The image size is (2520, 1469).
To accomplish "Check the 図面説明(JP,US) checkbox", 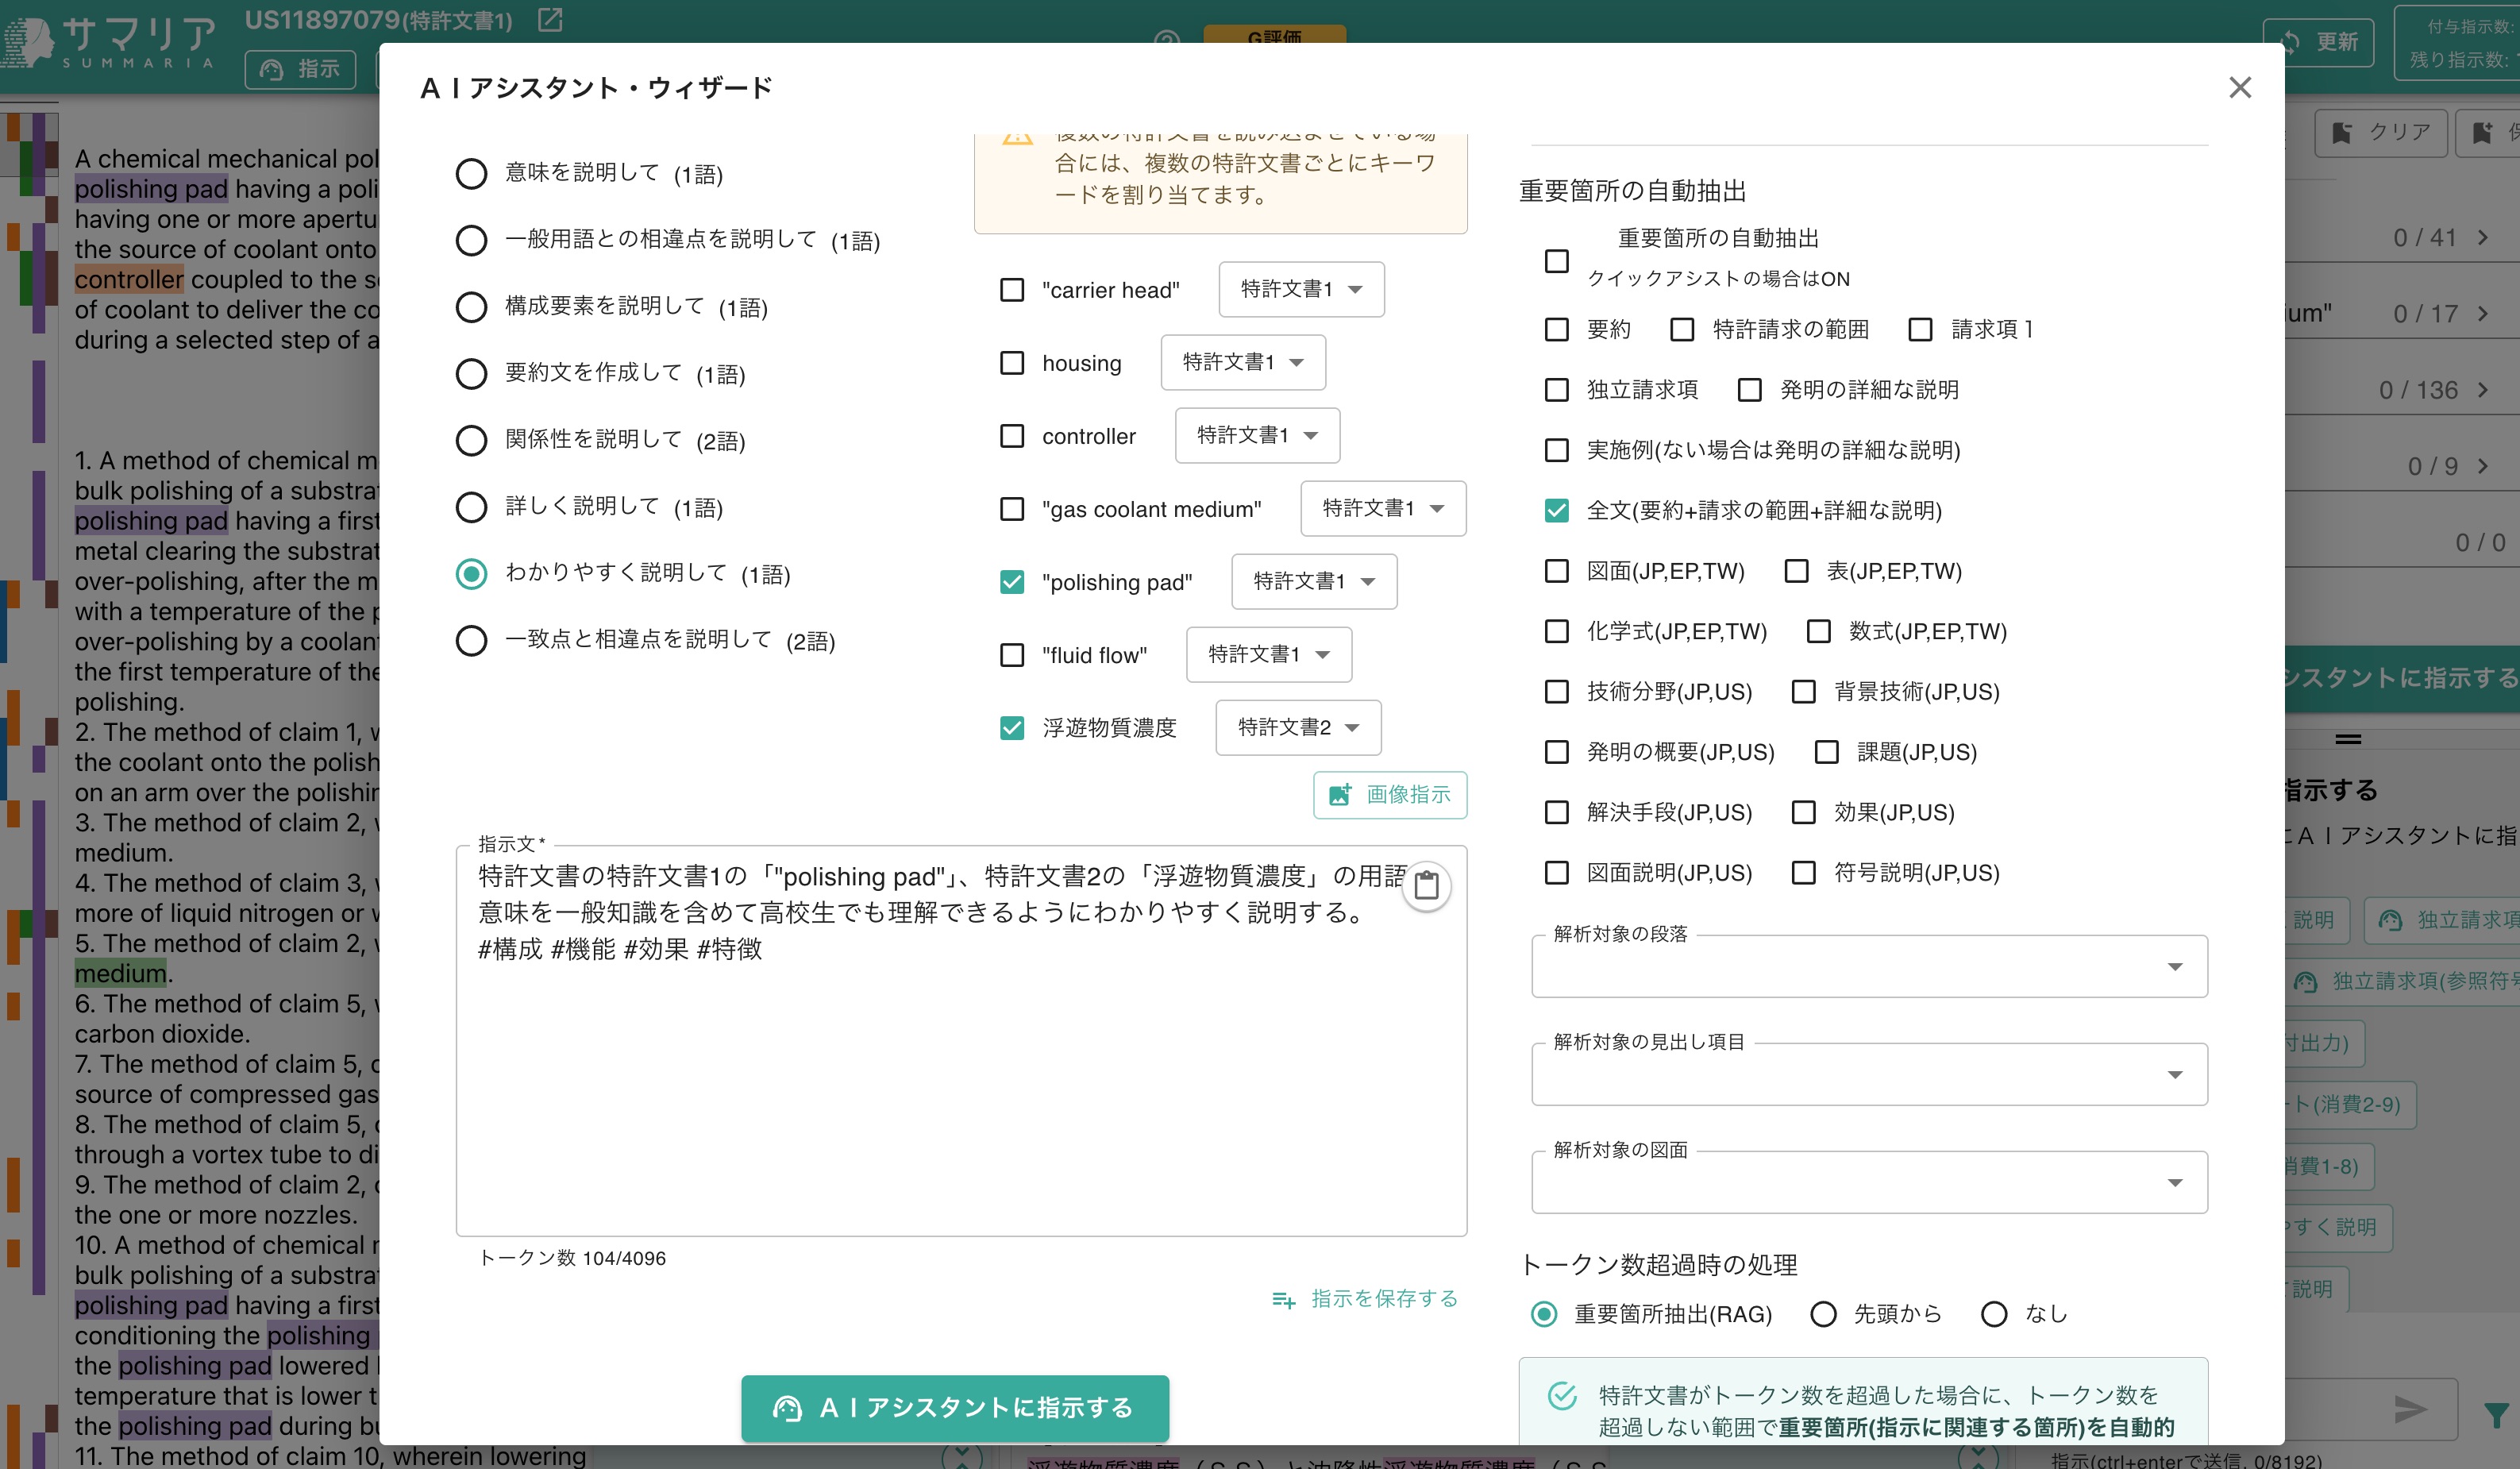I will tap(1557, 873).
